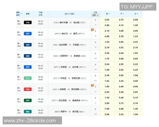Select handicap draw odds 3.15 for match 013

coord(121,103)
